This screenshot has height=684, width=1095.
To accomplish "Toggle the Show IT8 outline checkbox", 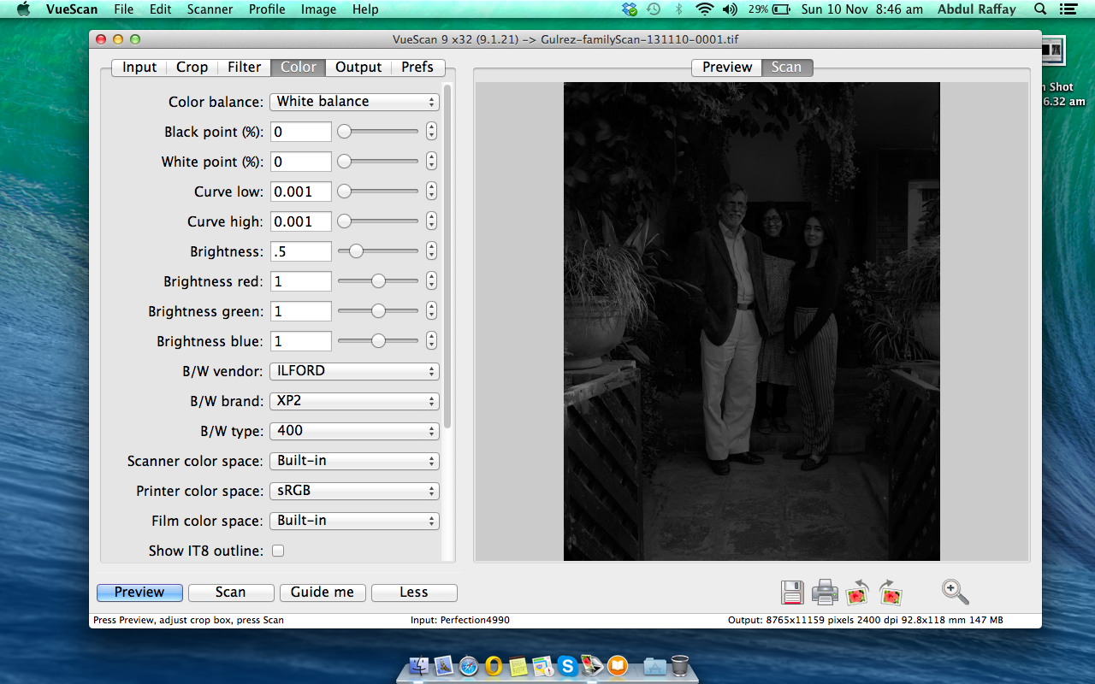I will coord(278,551).
